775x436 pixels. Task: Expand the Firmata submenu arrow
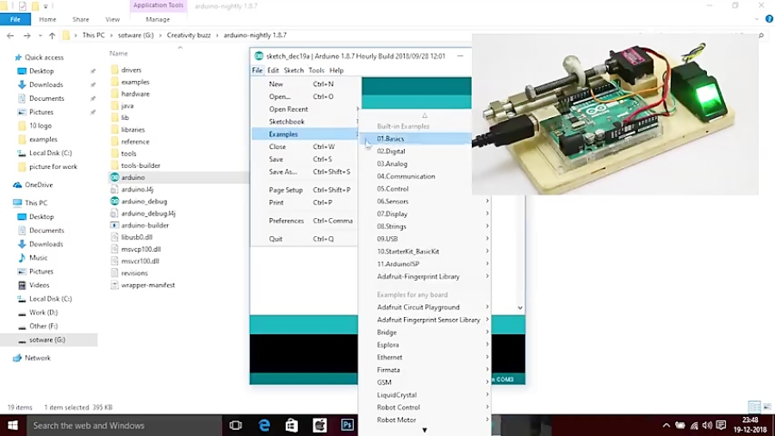(x=487, y=370)
